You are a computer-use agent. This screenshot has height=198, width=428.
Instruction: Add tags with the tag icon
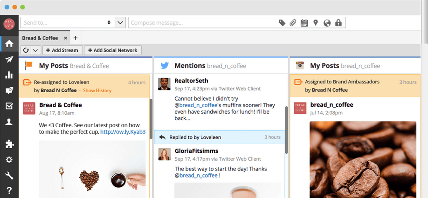pyautogui.click(x=282, y=23)
